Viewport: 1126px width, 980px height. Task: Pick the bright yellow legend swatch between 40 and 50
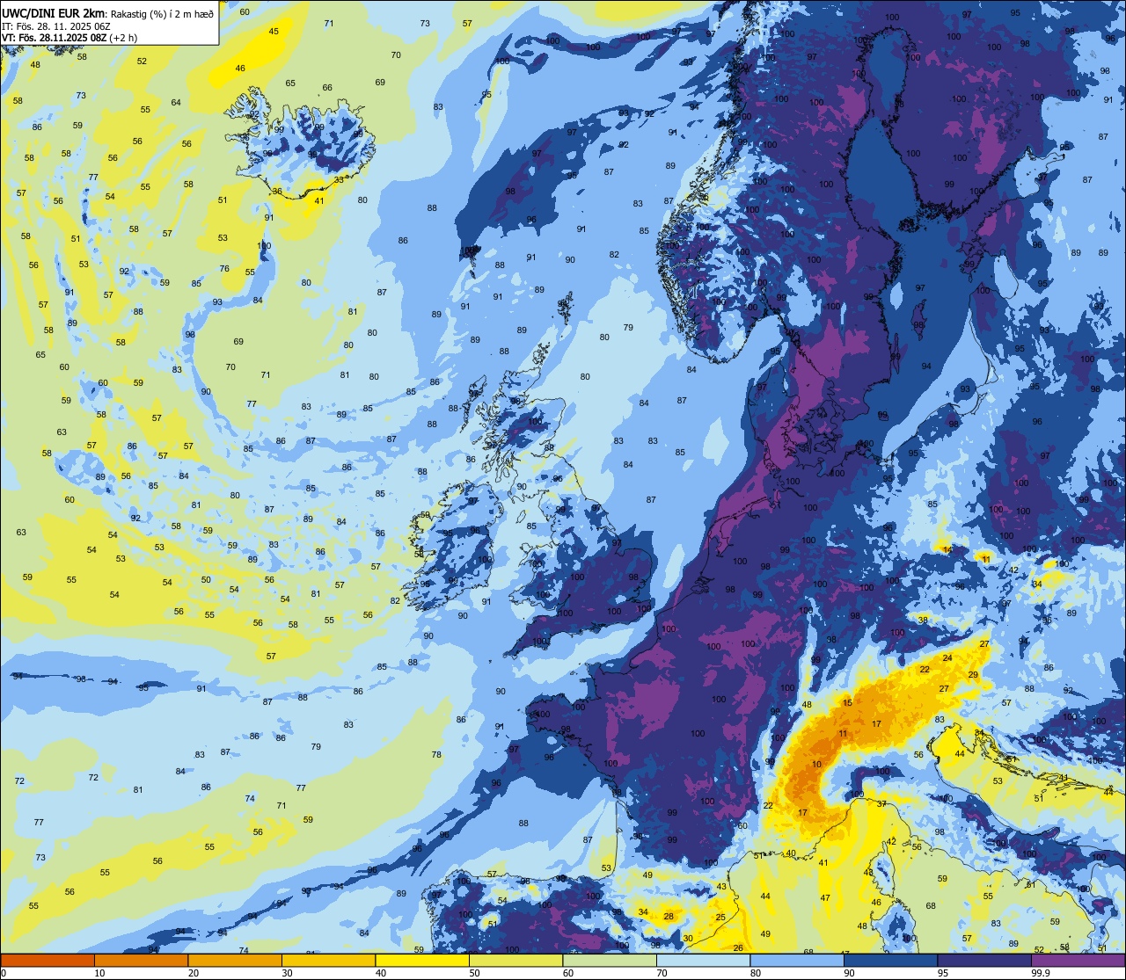(x=422, y=960)
